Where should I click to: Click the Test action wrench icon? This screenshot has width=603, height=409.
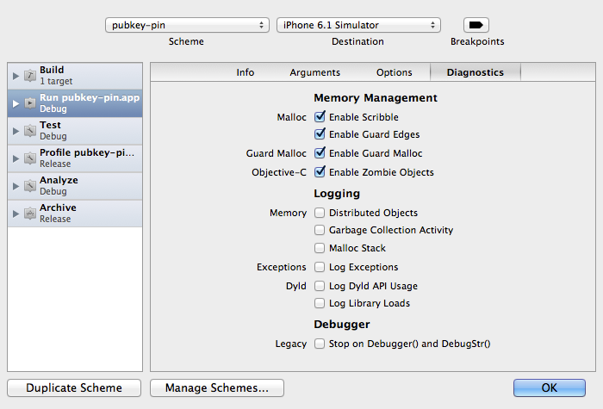coord(29,131)
